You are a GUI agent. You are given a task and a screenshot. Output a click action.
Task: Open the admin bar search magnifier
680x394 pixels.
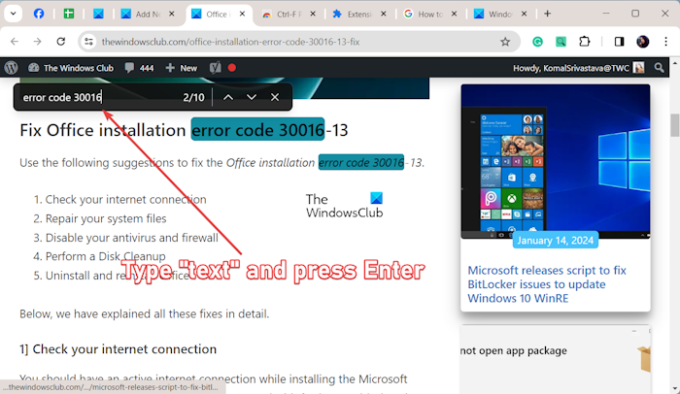tap(660, 68)
